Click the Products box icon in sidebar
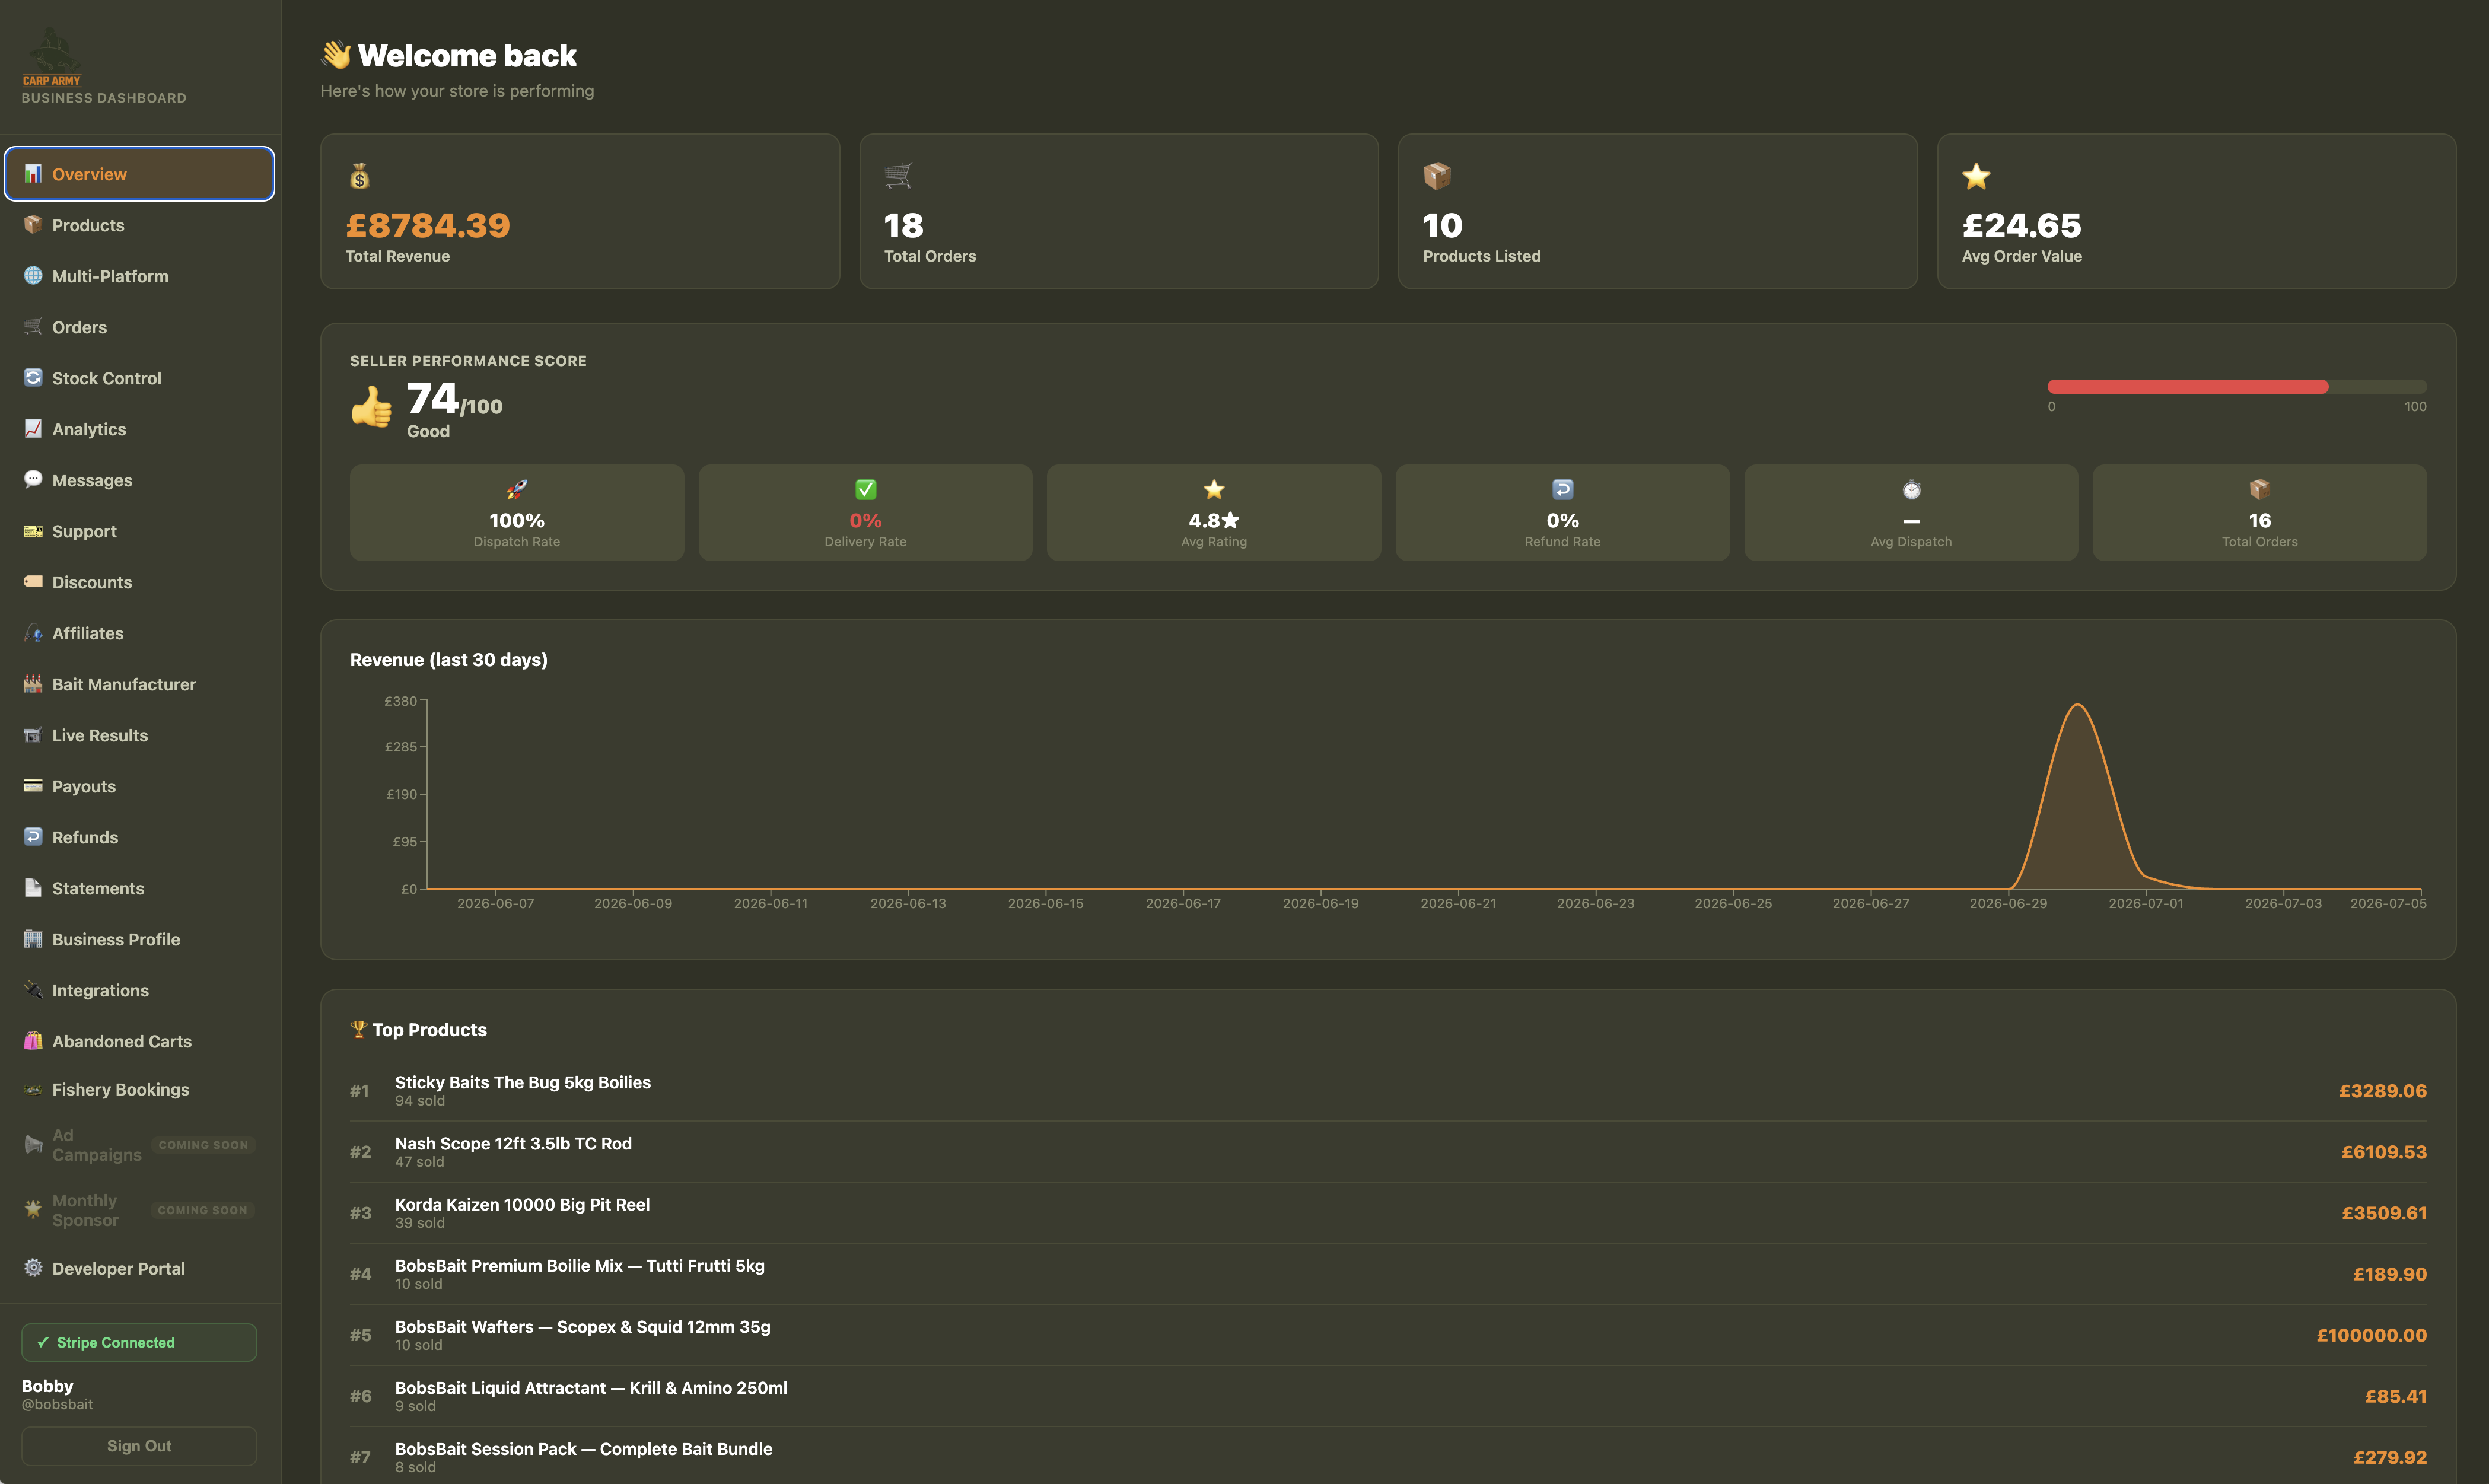The width and height of the screenshot is (2489, 1484). [33, 225]
